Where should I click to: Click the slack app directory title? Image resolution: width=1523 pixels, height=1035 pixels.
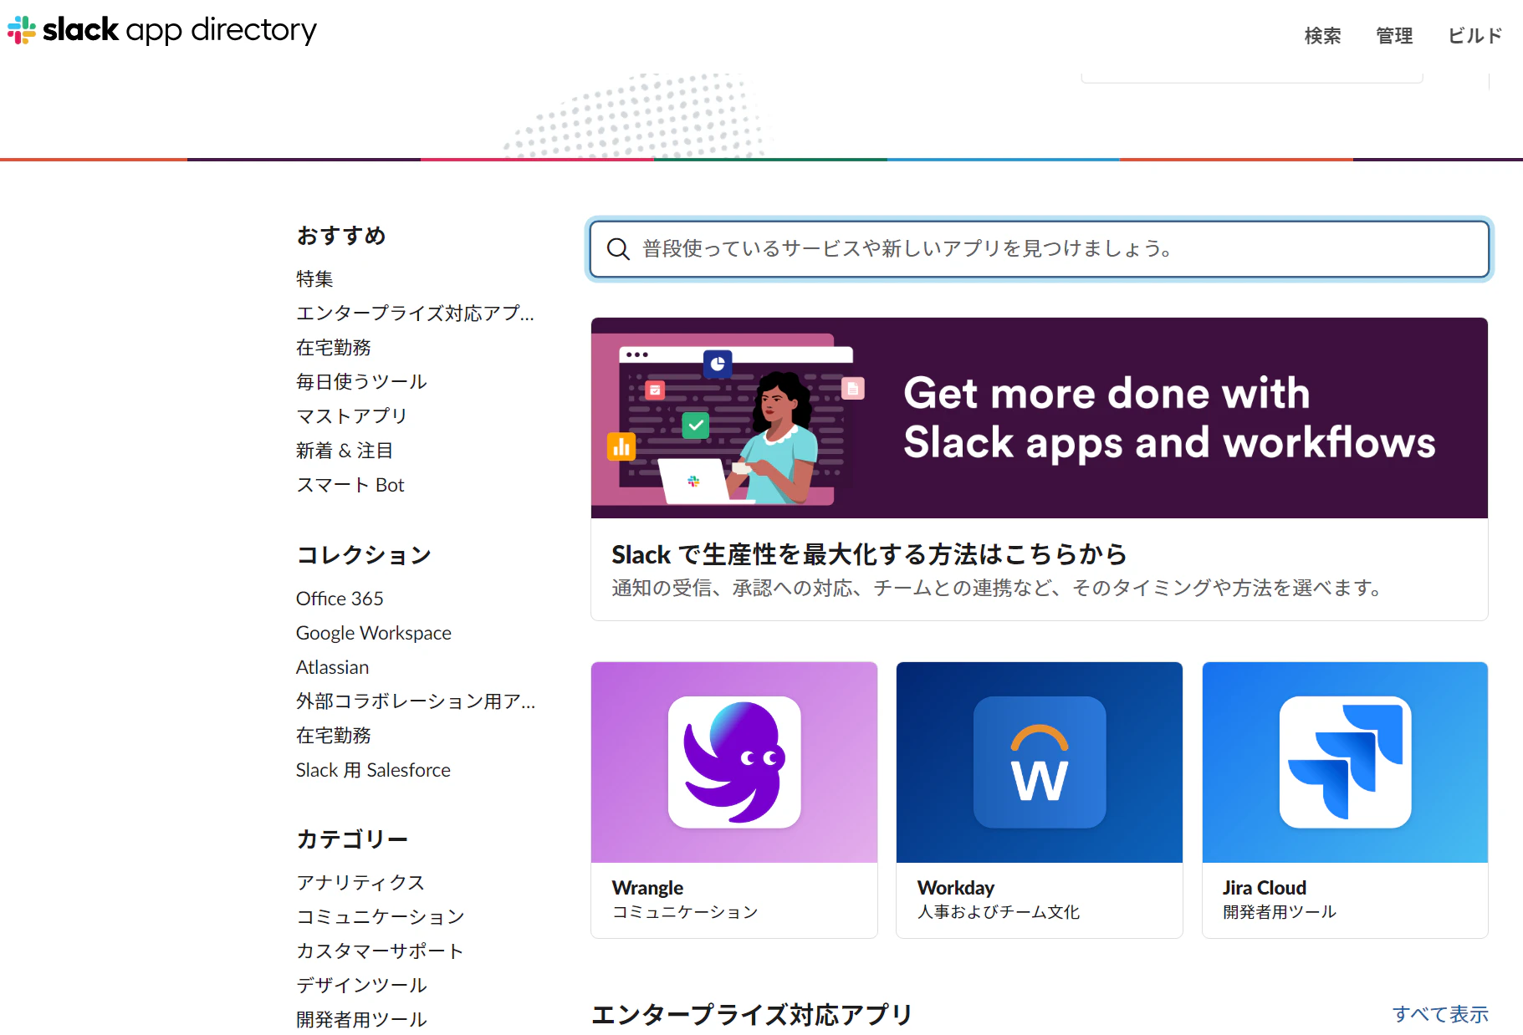coord(180,30)
